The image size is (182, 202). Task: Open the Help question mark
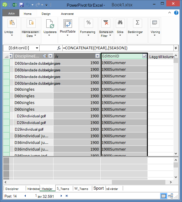176,13
